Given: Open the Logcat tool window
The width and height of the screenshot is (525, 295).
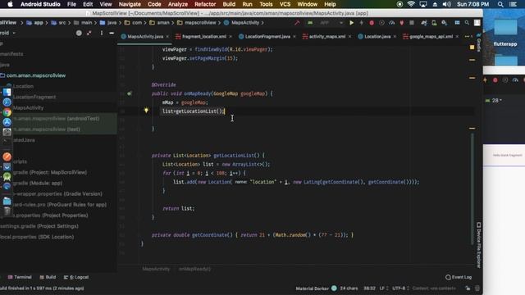Looking at the screenshot, I should (76, 277).
